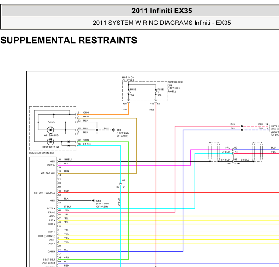Click the 'HOT IN ON OR START' label
279x267 pixels.
pos(128,79)
